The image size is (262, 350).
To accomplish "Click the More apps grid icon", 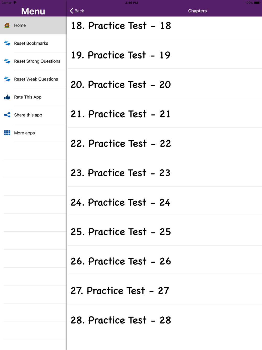I will click(7, 133).
